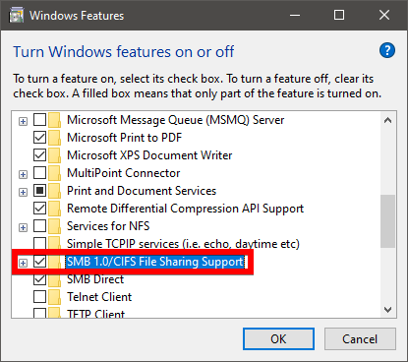Select 'SMB 1.0/CIFS File Sharing Support' text
Viewport: 408px width, 362px height.
(155, 262)
